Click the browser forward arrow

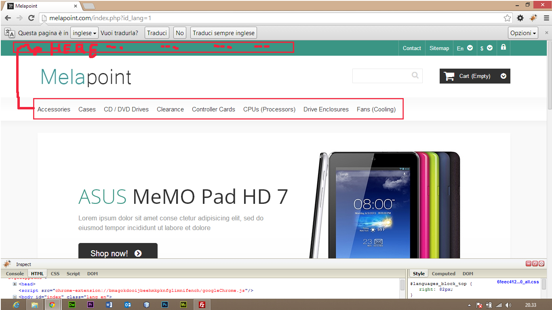point(19,18)
